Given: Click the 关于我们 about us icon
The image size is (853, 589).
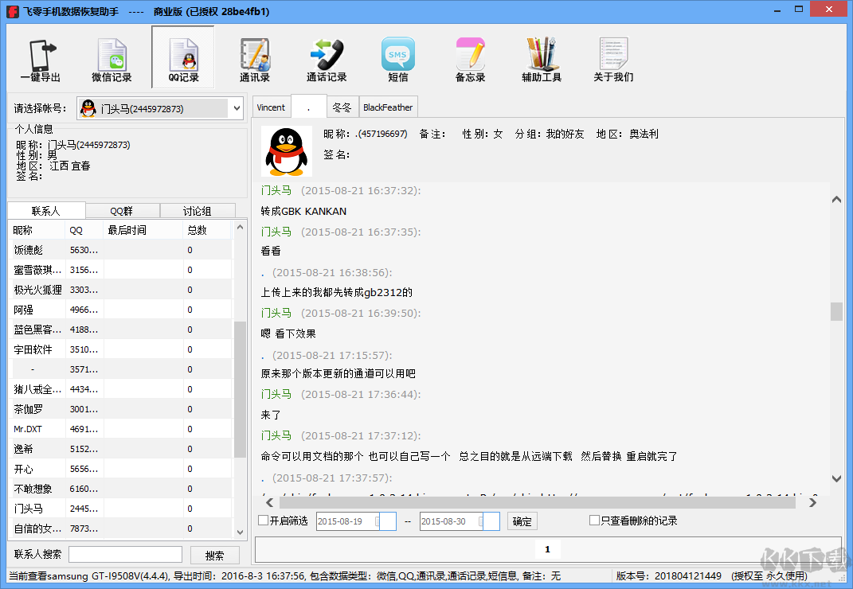Looking at the screenshot, I should [x=613, y=59].
